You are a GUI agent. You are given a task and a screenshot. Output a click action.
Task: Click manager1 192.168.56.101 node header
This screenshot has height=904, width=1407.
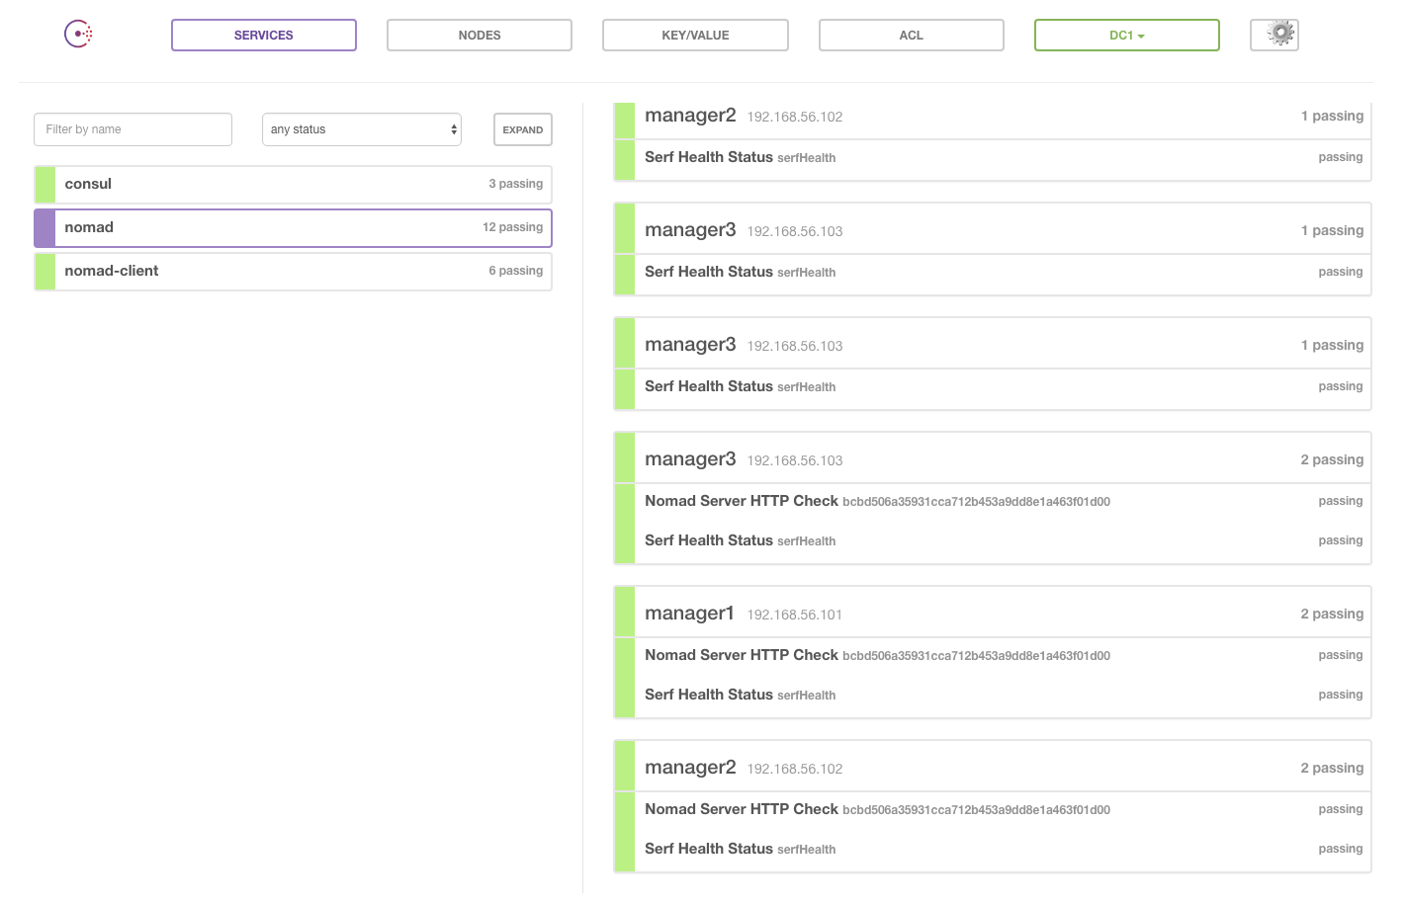pyautogui.click(x=993, y=614)
